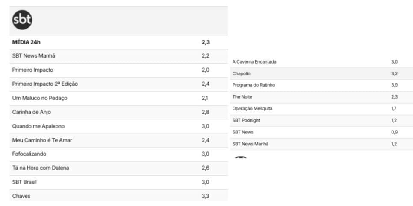Click the partial logo below SBT News Manhã
Viewport: 413px width, 206px height.
coord(241,157)
